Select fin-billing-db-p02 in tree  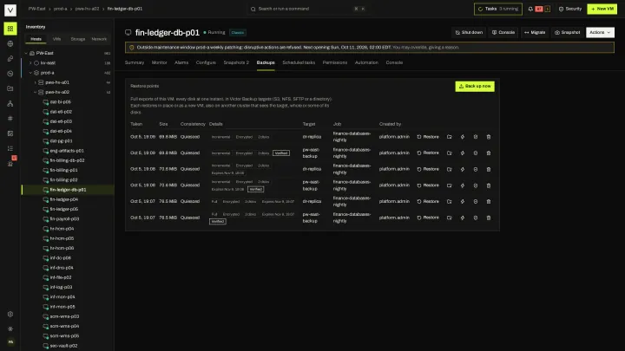pos(68,160)
